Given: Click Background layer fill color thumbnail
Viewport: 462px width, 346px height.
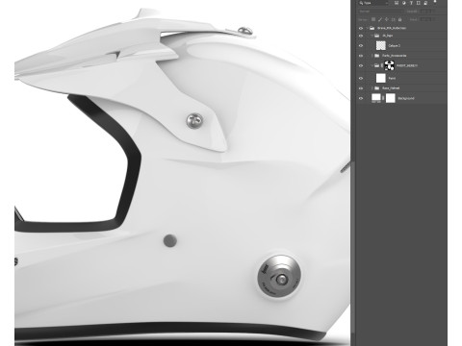Looking at the screenshot, I should [376, 97].
